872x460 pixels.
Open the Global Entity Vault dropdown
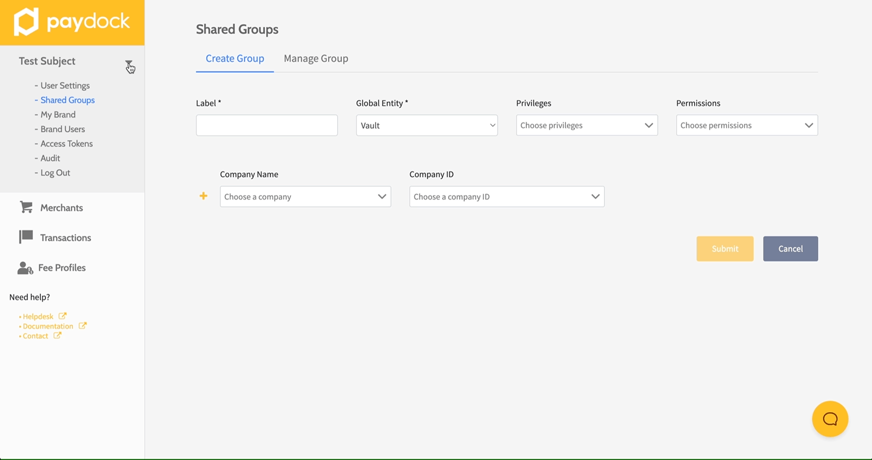click(426, 125)
